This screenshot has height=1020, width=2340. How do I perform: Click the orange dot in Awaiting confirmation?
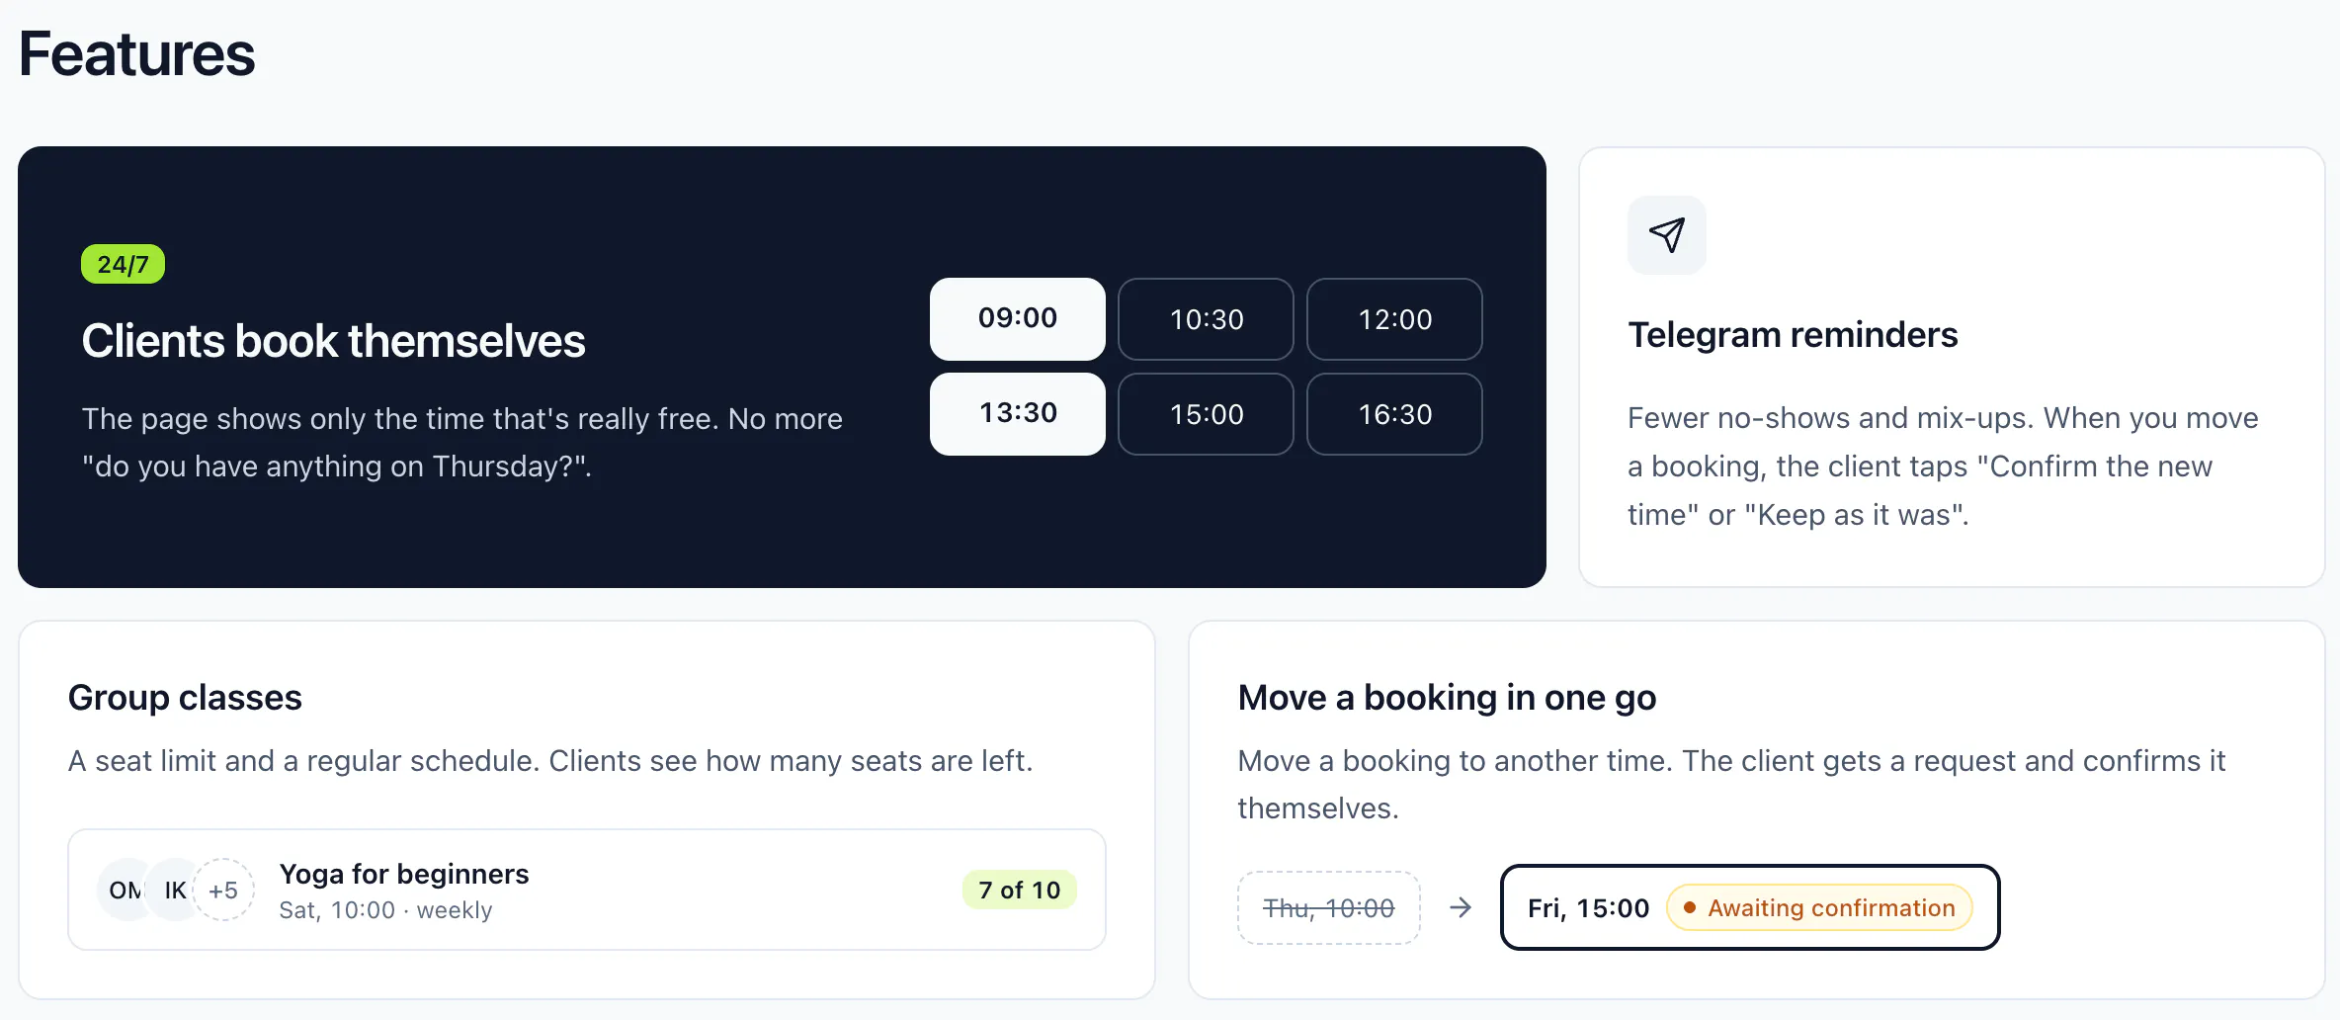click(1689, 907)
